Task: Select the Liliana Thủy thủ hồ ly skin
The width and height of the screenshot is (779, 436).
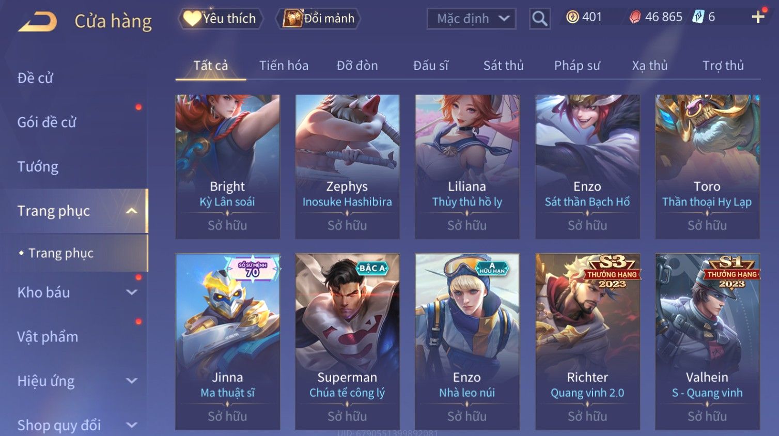Action: tap(467, 166)
